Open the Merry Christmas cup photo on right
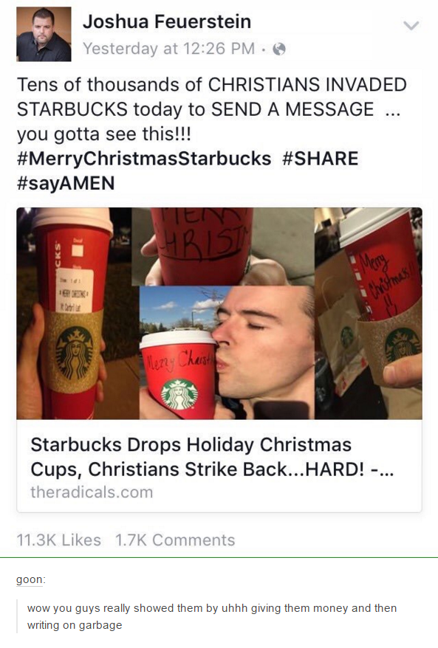Image resolution: width=438 pixels, height=648 pixels. coord(369,313)
